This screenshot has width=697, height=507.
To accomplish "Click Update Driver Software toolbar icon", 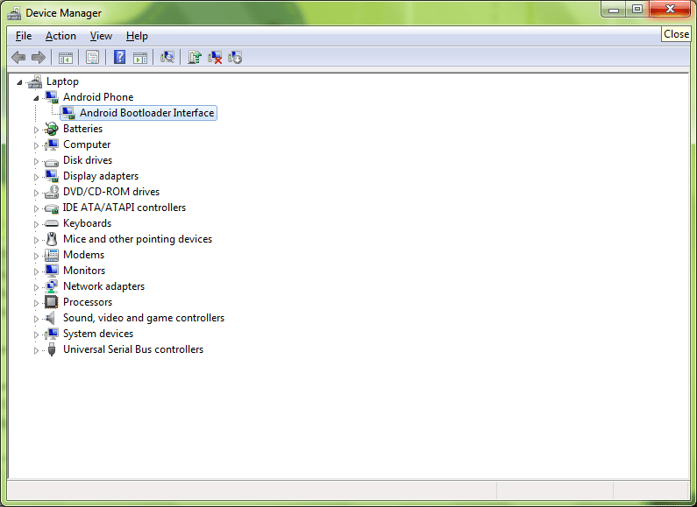I will coord(195,57).
